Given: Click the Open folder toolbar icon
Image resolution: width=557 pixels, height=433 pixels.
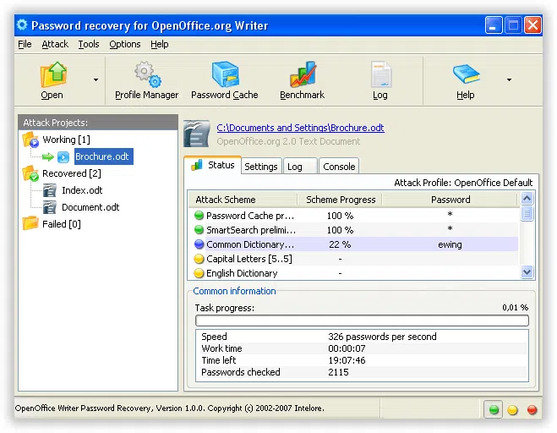Looking at the screenshot, I should tap(53, 74).
